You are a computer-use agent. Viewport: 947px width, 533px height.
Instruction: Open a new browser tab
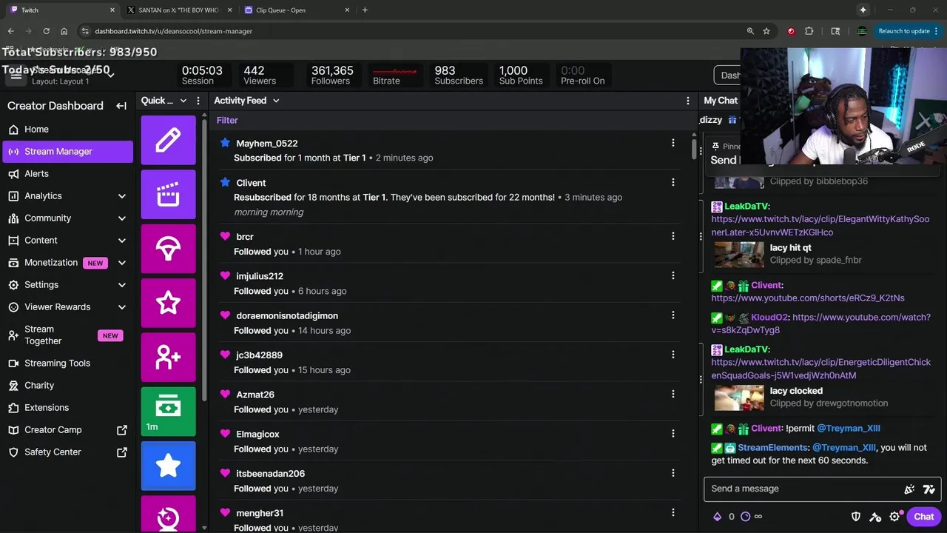click(x=365, y=10)
